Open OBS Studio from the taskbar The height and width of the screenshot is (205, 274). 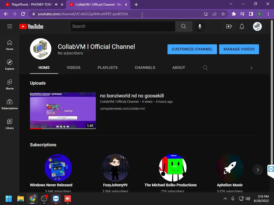44,199
